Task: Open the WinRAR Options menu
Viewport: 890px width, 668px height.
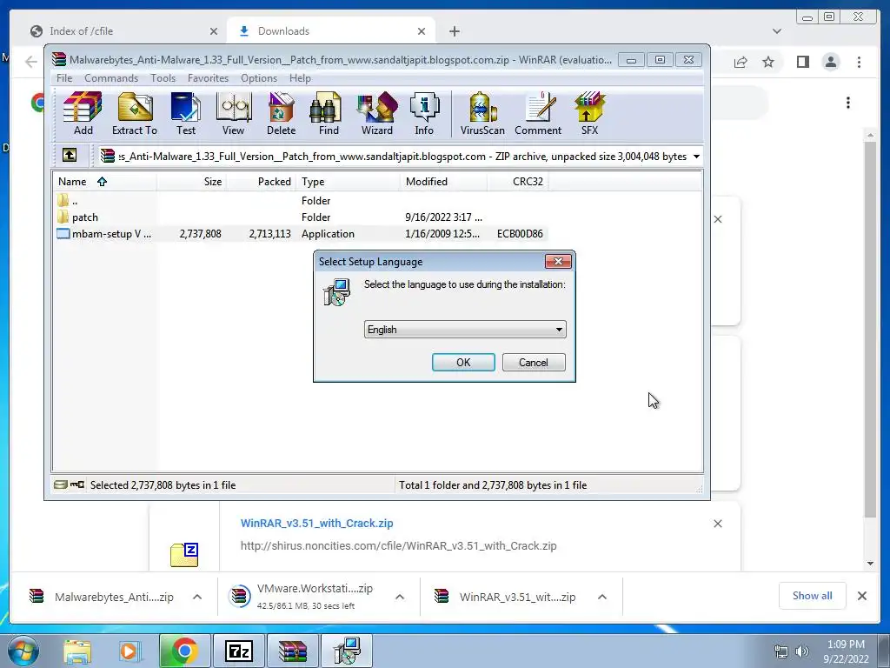Action: (259, 77)
